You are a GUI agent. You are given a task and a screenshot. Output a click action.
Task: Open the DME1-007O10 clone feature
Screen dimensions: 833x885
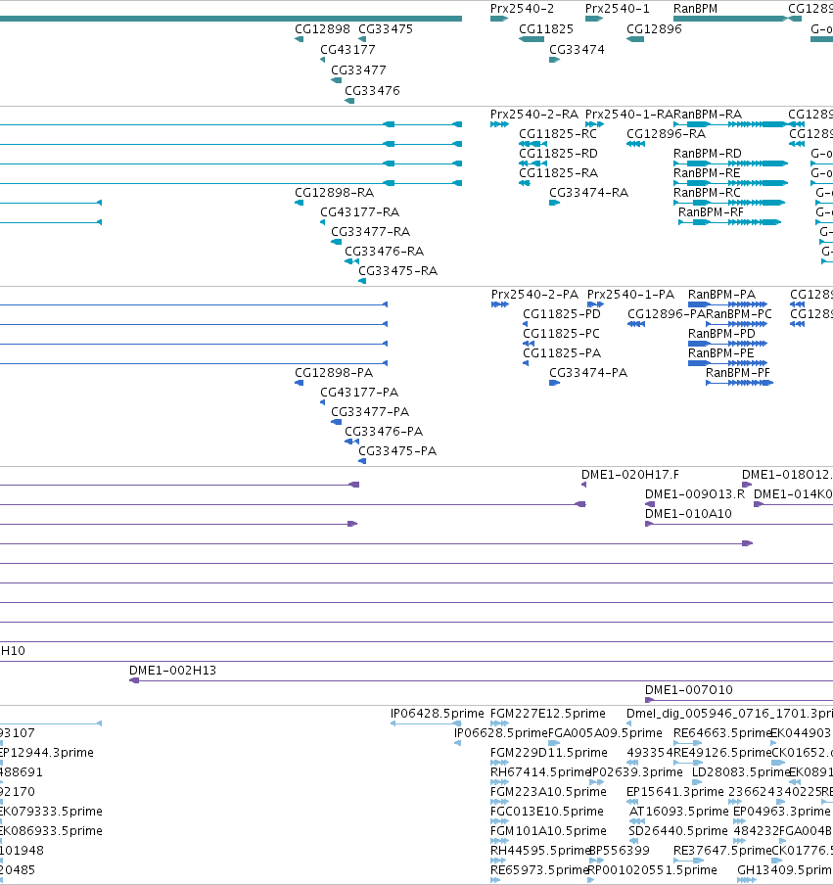coord(739,700)
